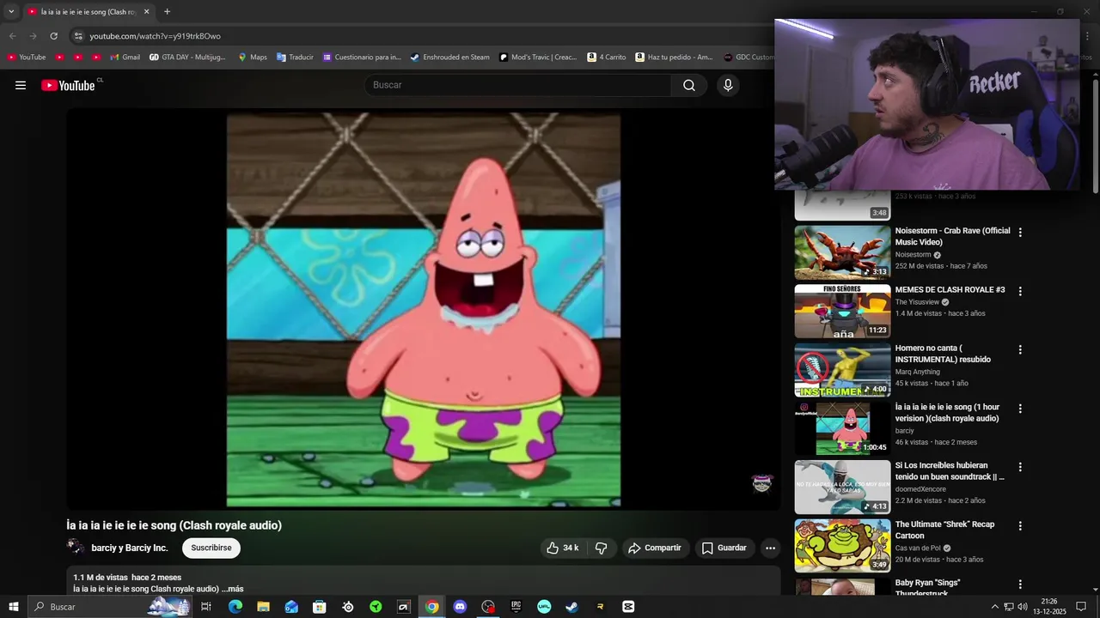
Task: Click The Yisusview channel name
Action: click(917, 302)
